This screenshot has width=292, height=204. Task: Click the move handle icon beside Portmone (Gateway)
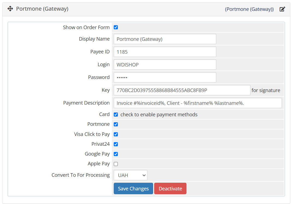[10, 8]
